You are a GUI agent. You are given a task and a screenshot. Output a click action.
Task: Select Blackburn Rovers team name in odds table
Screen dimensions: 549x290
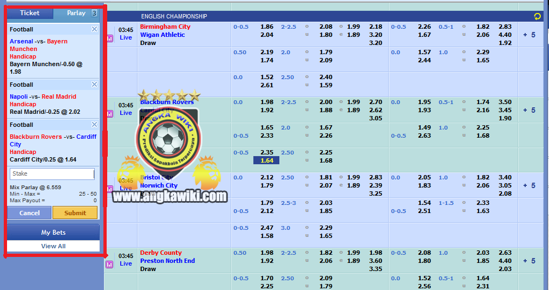pyautogui.click(x=167, y=102)
